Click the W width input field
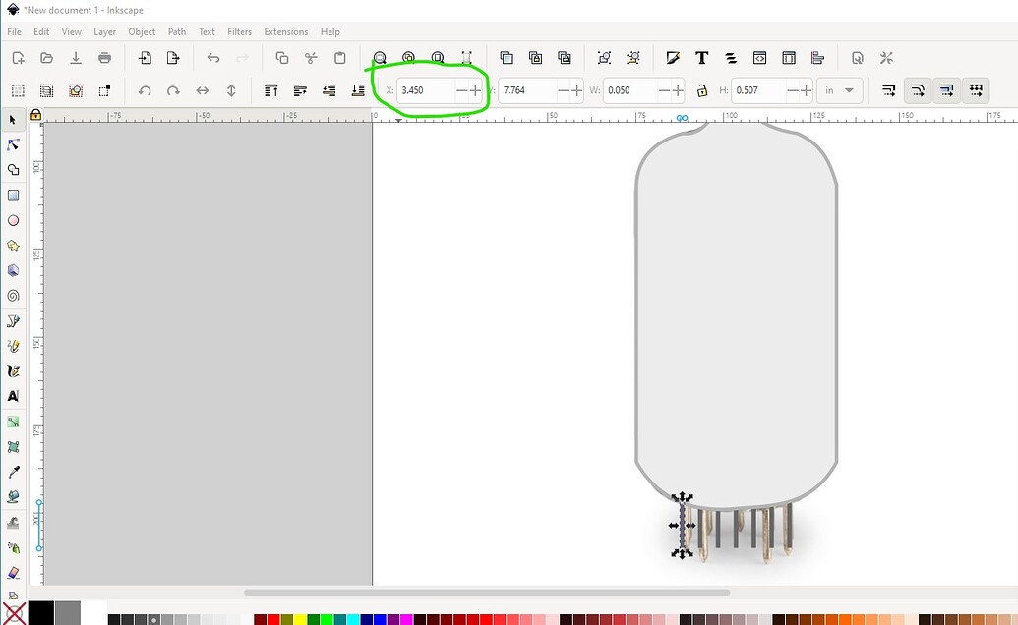 tap(629, 90)
